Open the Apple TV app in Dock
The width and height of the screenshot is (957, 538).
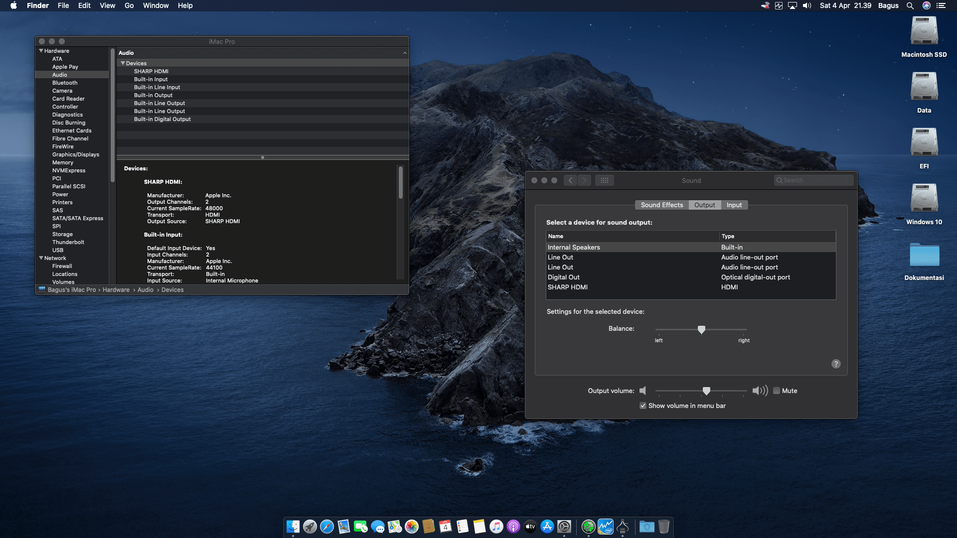click(x=530, y=527)
